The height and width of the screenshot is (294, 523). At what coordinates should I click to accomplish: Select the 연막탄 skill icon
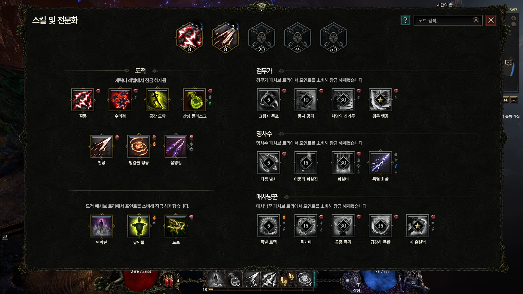point(101,226)
